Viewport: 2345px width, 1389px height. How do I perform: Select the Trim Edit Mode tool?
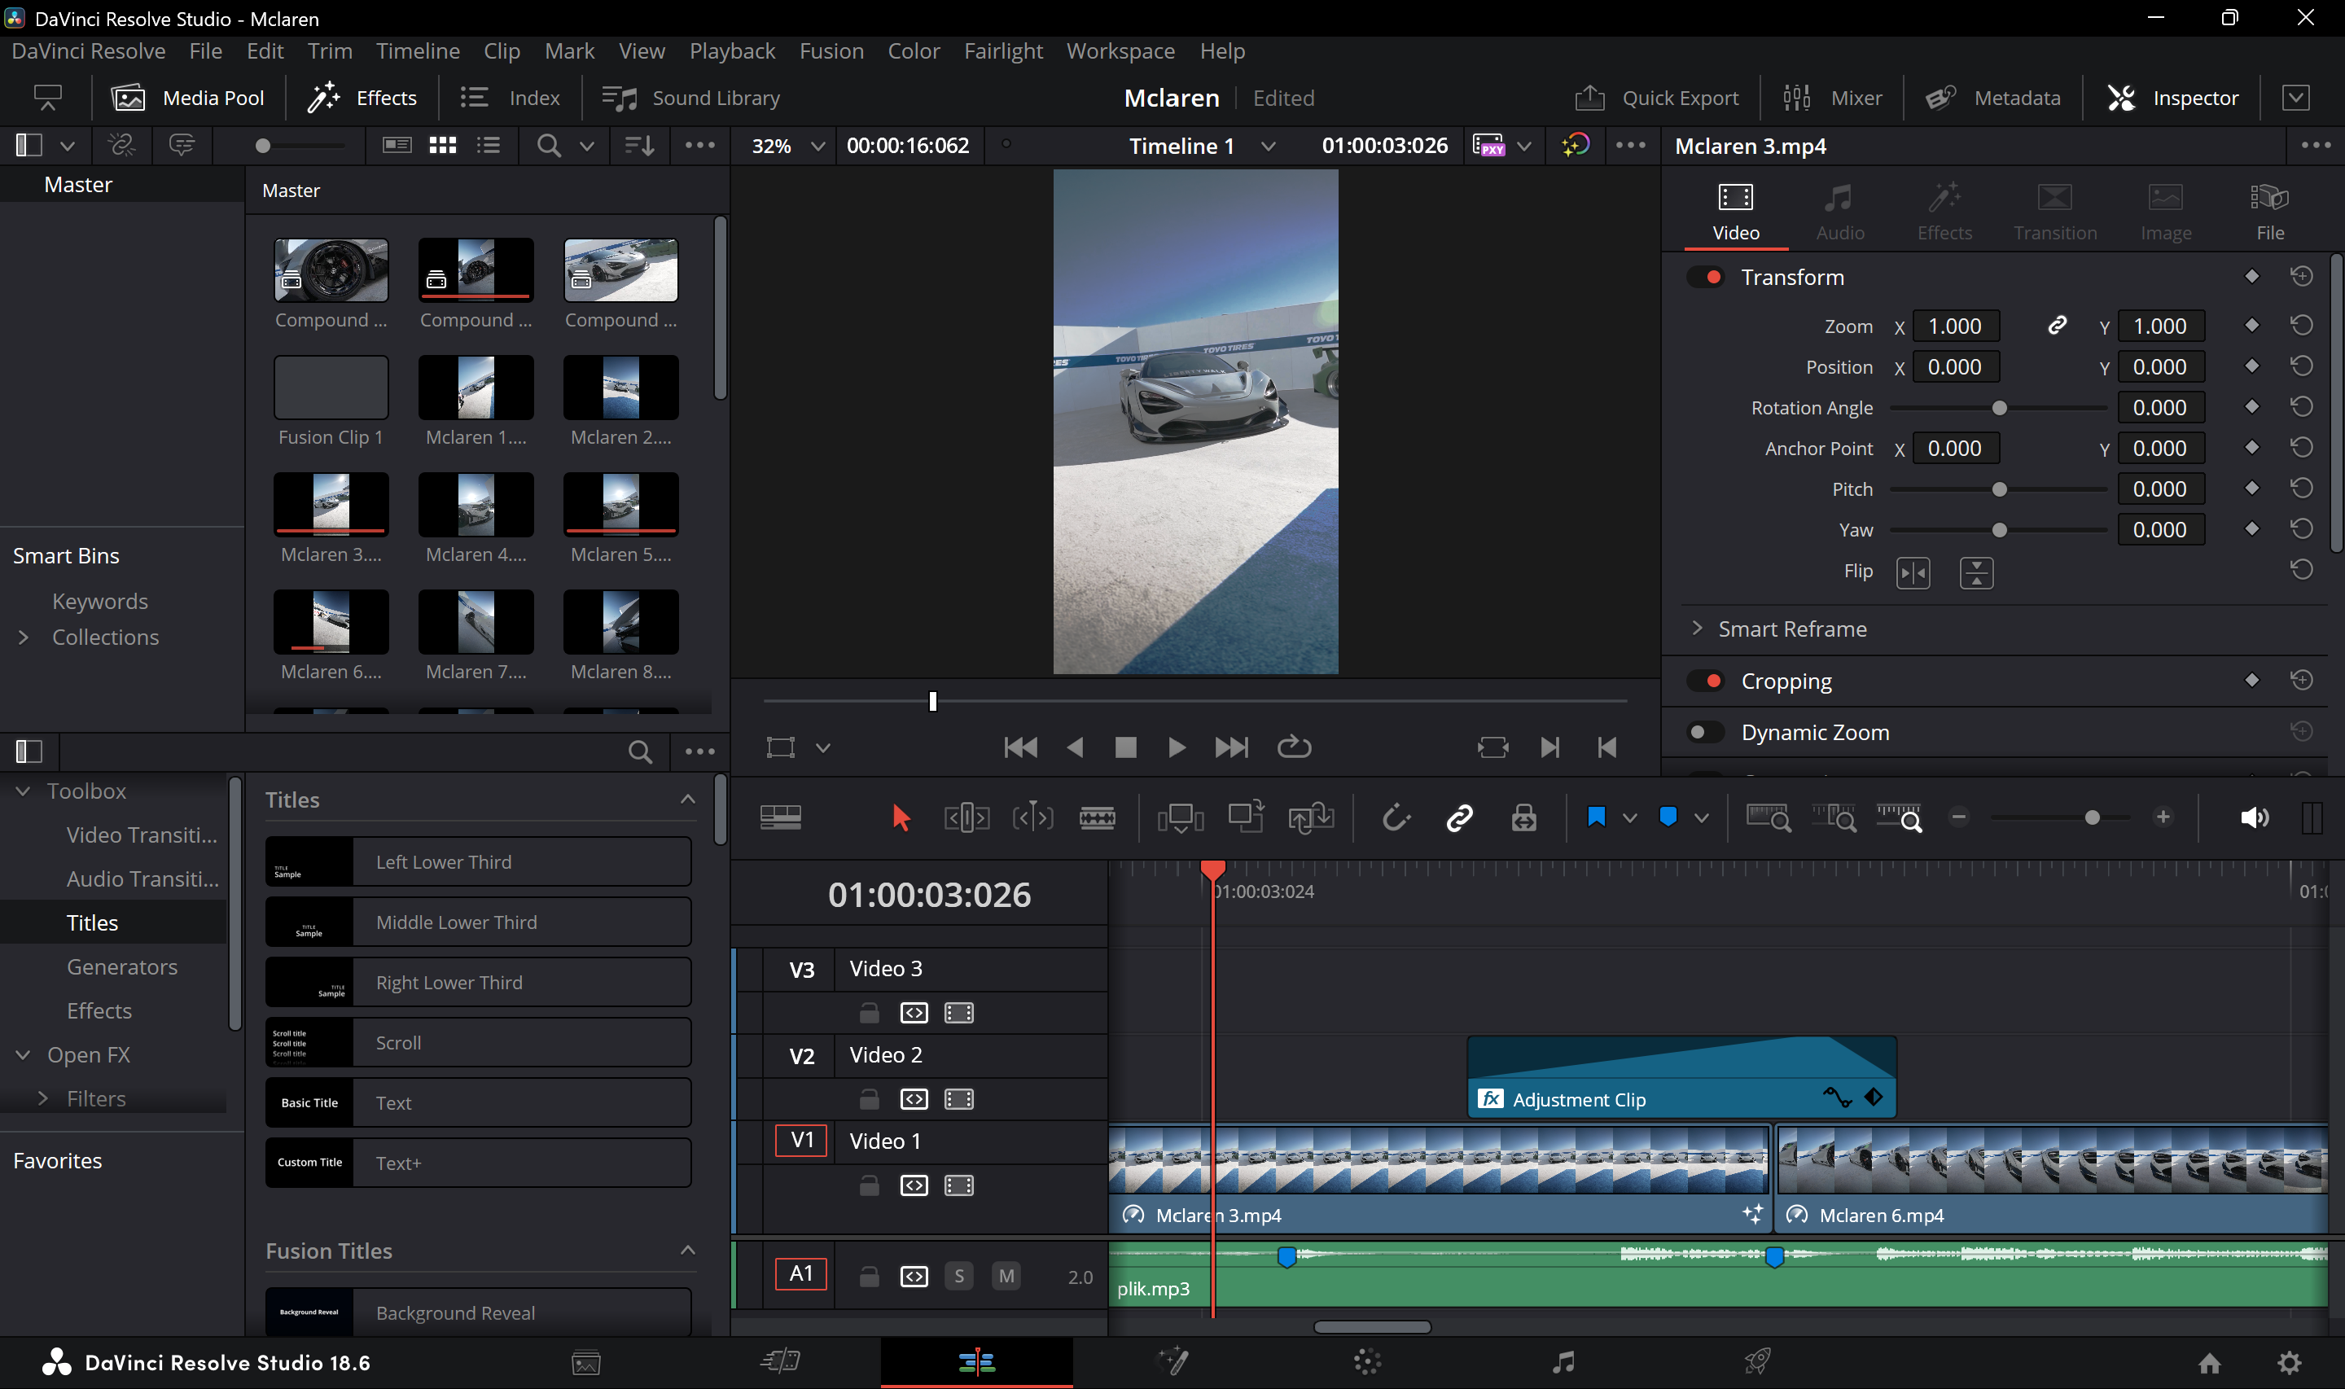(966, 817)
